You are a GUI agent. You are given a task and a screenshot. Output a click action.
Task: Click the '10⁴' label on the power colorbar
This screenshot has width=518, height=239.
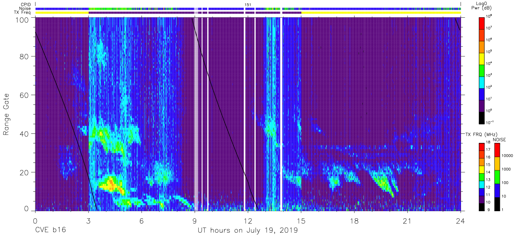489,64
